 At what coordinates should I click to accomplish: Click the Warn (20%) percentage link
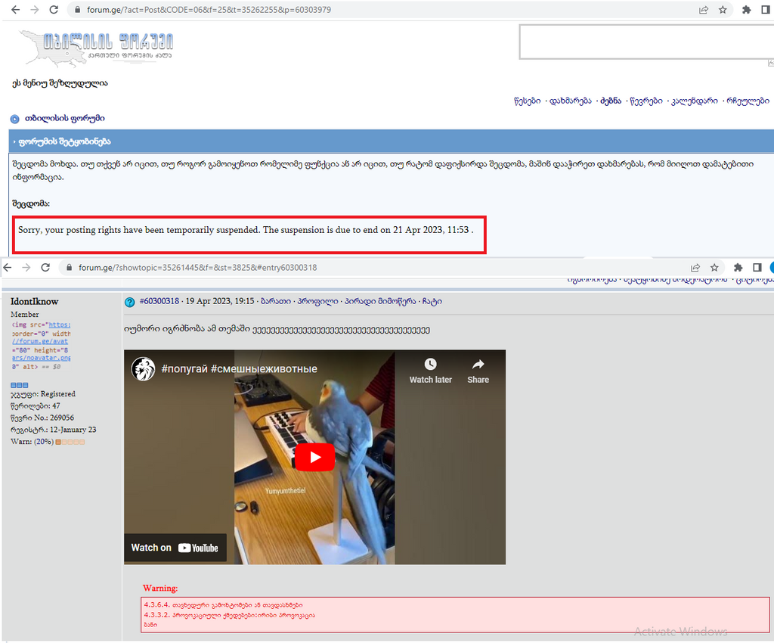click(43, 442)
